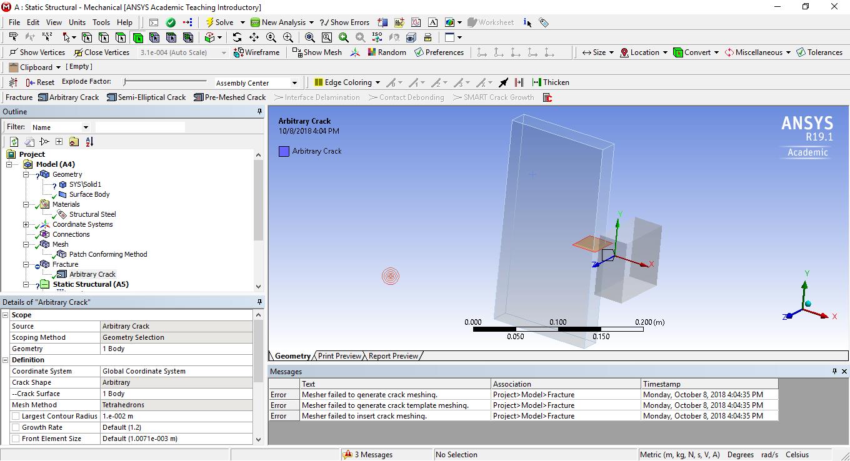
Task: Open the Units menu
Action: pos(77,22)
